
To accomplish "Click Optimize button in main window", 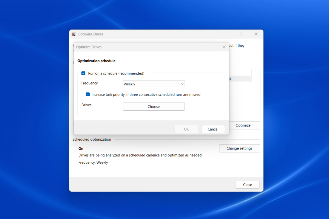I will pos(243,125).
